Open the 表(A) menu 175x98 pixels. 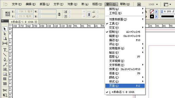85,4
